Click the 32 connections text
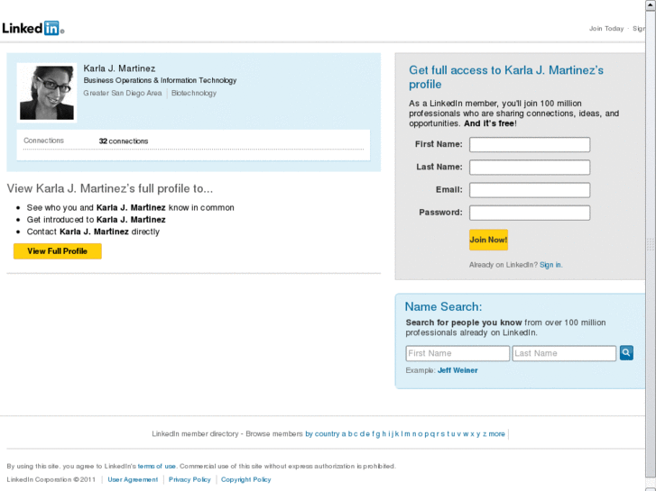This screenshot has width=656, height=491. (124, 141)
